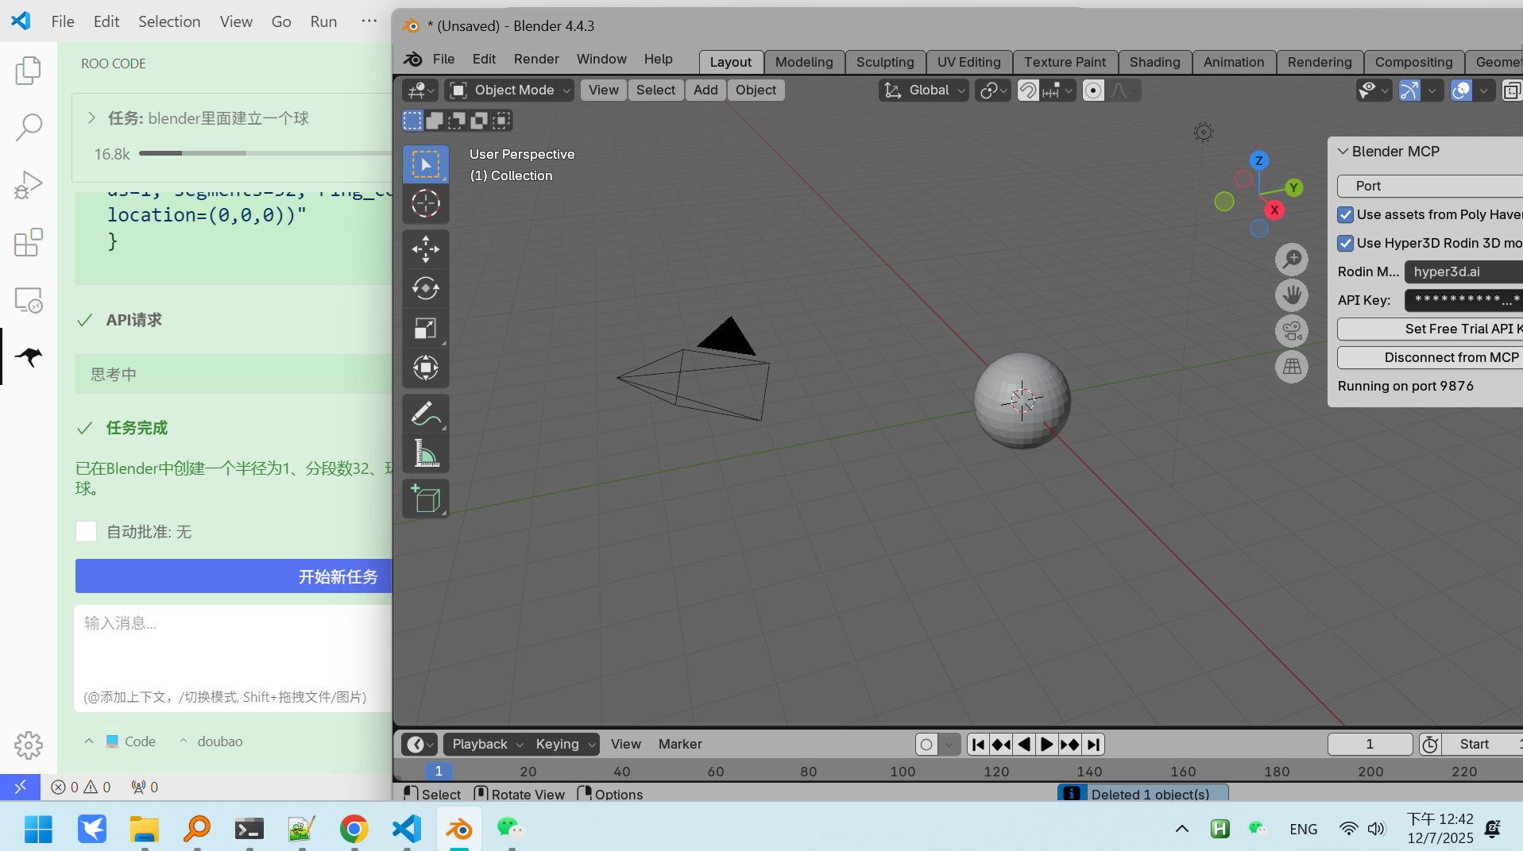Screen dimensions: 1523x851
Task: Open Run and Debug in VS Code
Action: pos(29,185)
